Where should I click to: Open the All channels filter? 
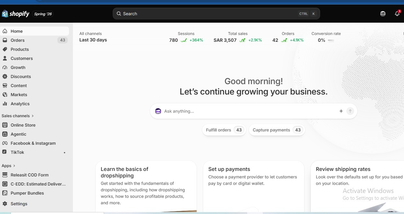tap(90, 34)
